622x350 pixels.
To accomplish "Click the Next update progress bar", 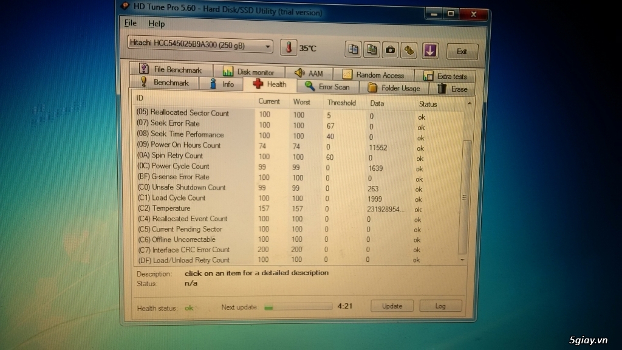I will point(298,306).
